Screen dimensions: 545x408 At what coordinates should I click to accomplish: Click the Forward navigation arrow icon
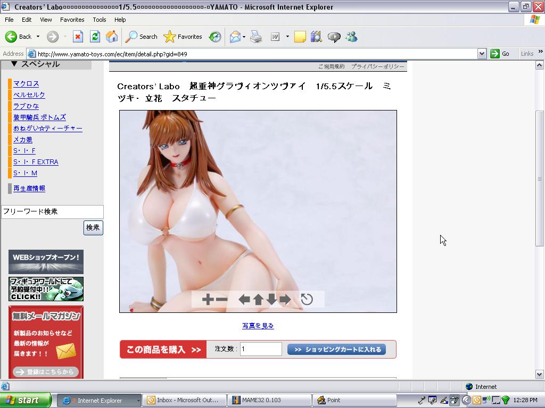53,37
